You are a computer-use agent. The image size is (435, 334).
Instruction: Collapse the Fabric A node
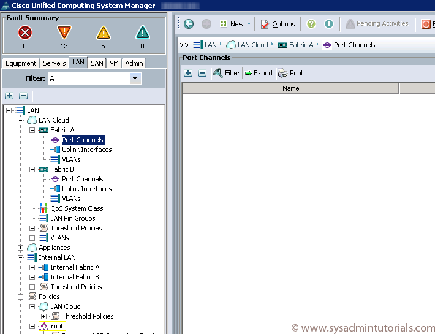[32, 130]
